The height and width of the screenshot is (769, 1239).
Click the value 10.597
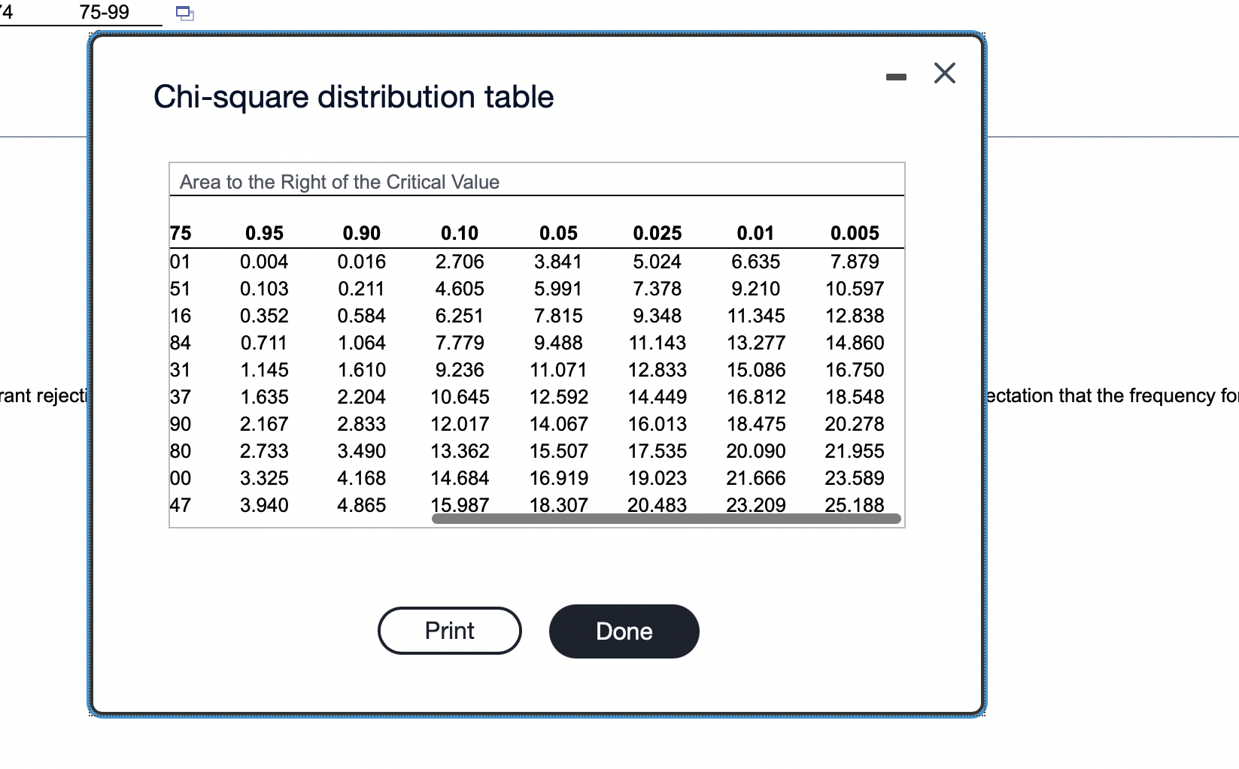(855, 289)
